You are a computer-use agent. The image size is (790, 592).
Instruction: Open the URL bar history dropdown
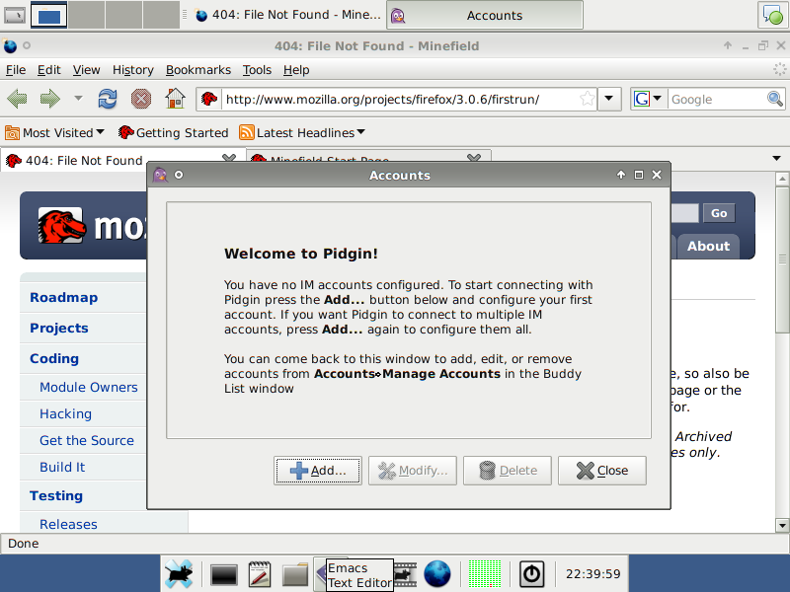coord(609,99)
